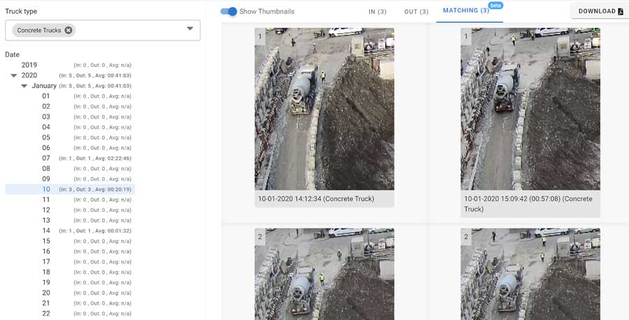This screenshot has width=629, height=320.
Task: Select date 11 in January
Action: 70,199
